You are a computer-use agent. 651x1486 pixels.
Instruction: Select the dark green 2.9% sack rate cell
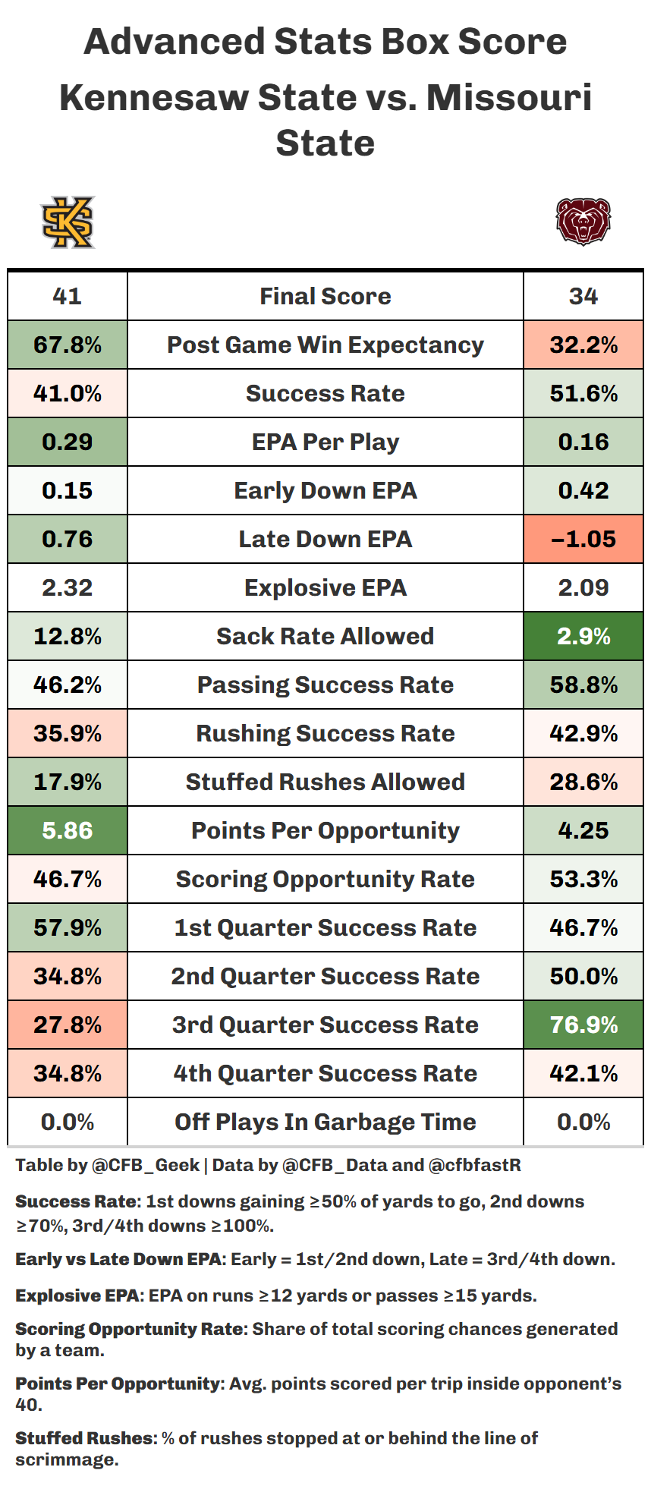pyautogui.click(x=583, y=636)
